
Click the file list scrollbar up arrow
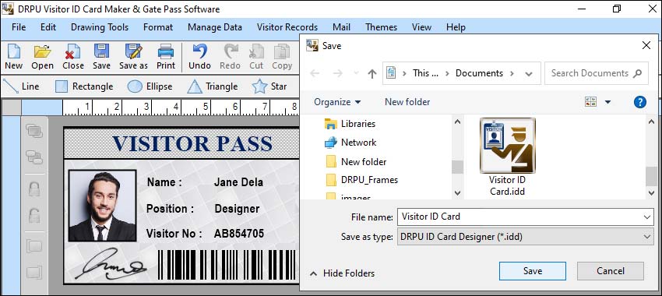coord(651,122)
